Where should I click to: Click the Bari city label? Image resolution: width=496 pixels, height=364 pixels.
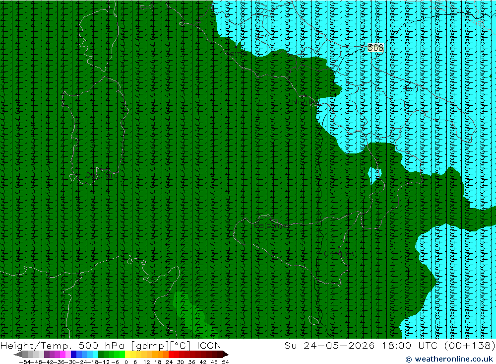(x=410, y=89)
